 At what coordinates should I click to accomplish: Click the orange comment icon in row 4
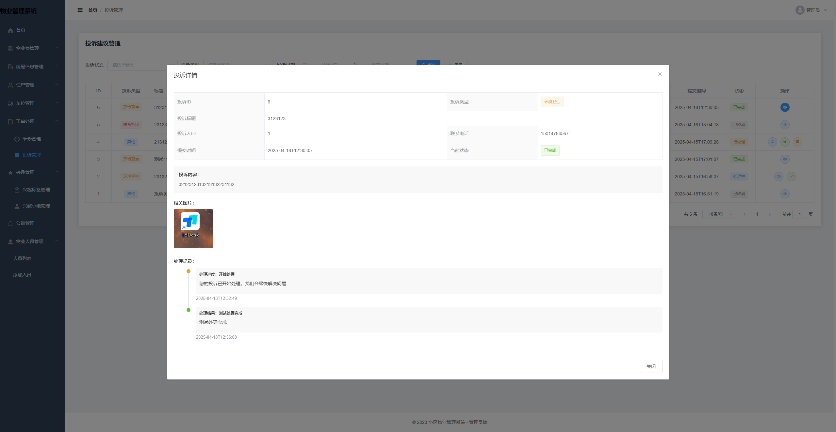pyautogui.click(x=797, y=142)
